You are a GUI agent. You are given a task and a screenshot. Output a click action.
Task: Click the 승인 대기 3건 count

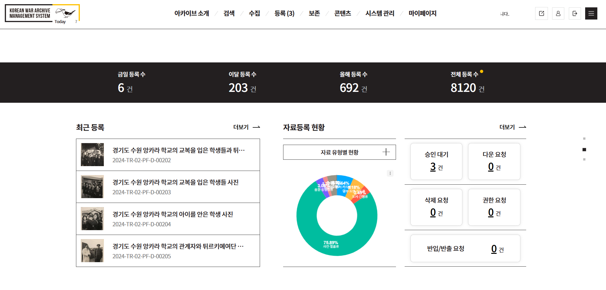coord(433,167)
